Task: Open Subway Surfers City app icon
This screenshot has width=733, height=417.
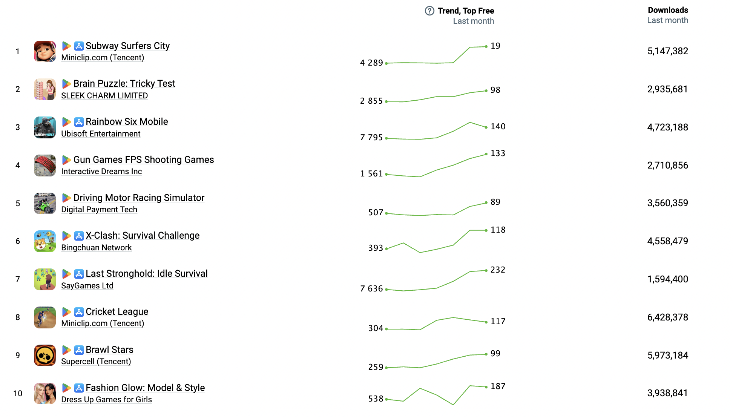Action: pos(45,52)
